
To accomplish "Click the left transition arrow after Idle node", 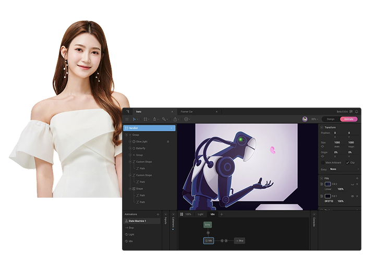I will click(222, 241).
